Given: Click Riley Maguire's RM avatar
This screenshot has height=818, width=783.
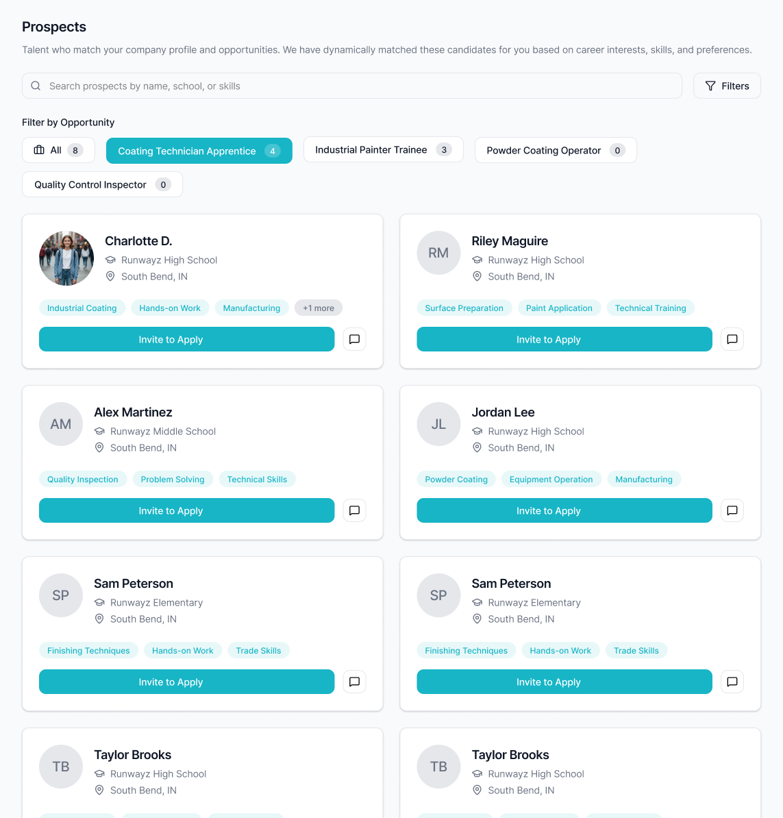Looking at the screenshot, I should click(438, 253).
